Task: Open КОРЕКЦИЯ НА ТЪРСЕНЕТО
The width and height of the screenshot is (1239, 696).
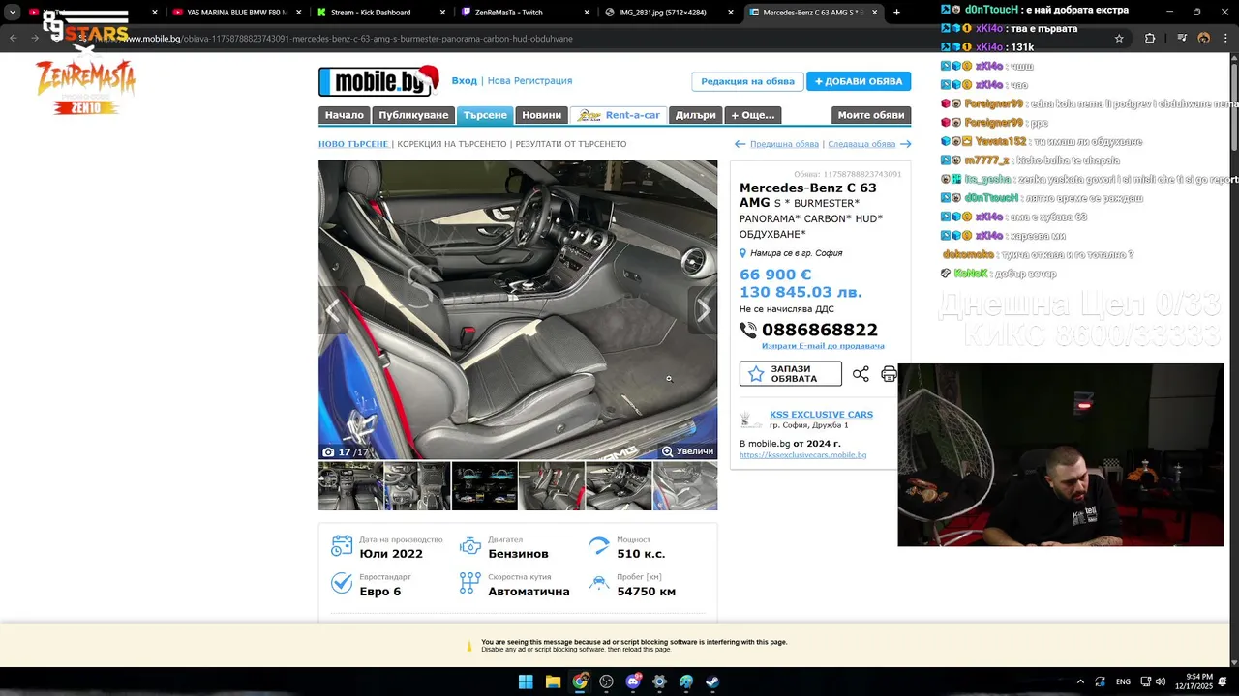Action: (x=452, y=144)
